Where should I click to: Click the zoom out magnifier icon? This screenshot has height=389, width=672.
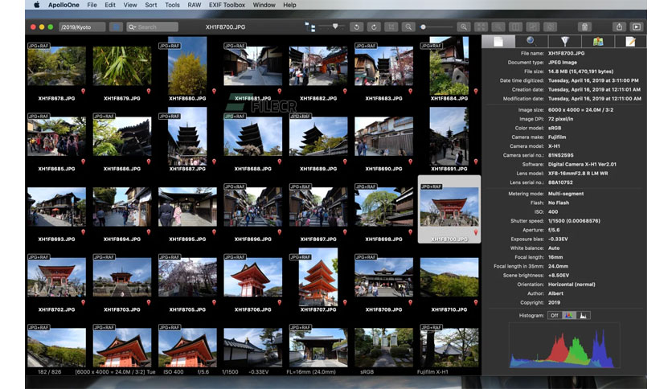coord(408,27)
